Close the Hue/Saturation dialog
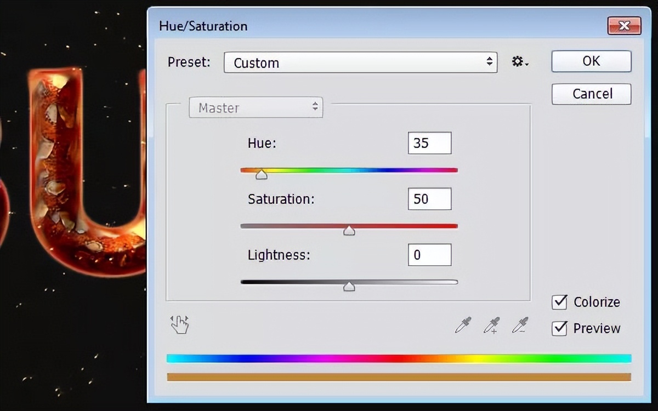 tap(624, 26)
